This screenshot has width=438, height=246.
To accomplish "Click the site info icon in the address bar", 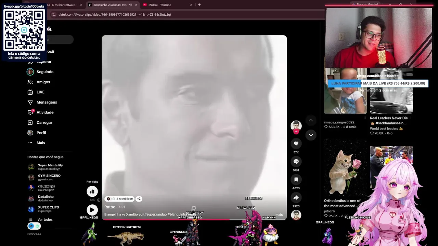I will point(53,15).
